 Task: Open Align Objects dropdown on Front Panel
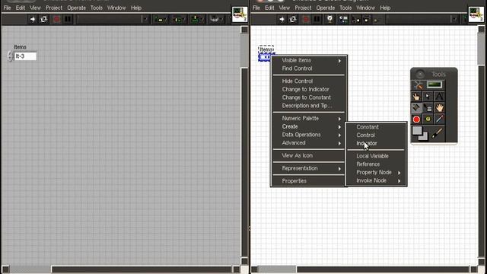click(161, 19)
